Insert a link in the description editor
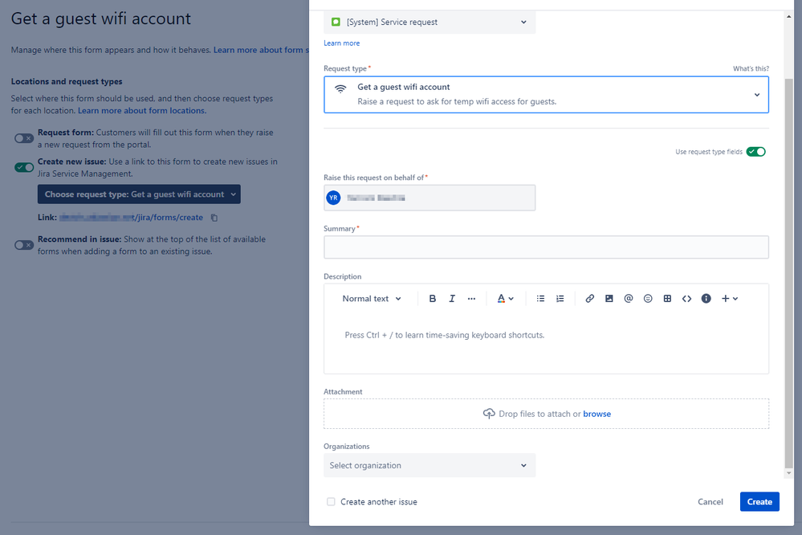The height and width of the screenshot is (535, 802). coord(590,298)
